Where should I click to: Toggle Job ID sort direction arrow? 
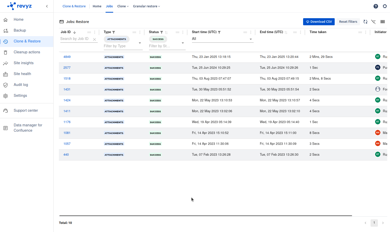pyautogui.click(x=75, y=32)
